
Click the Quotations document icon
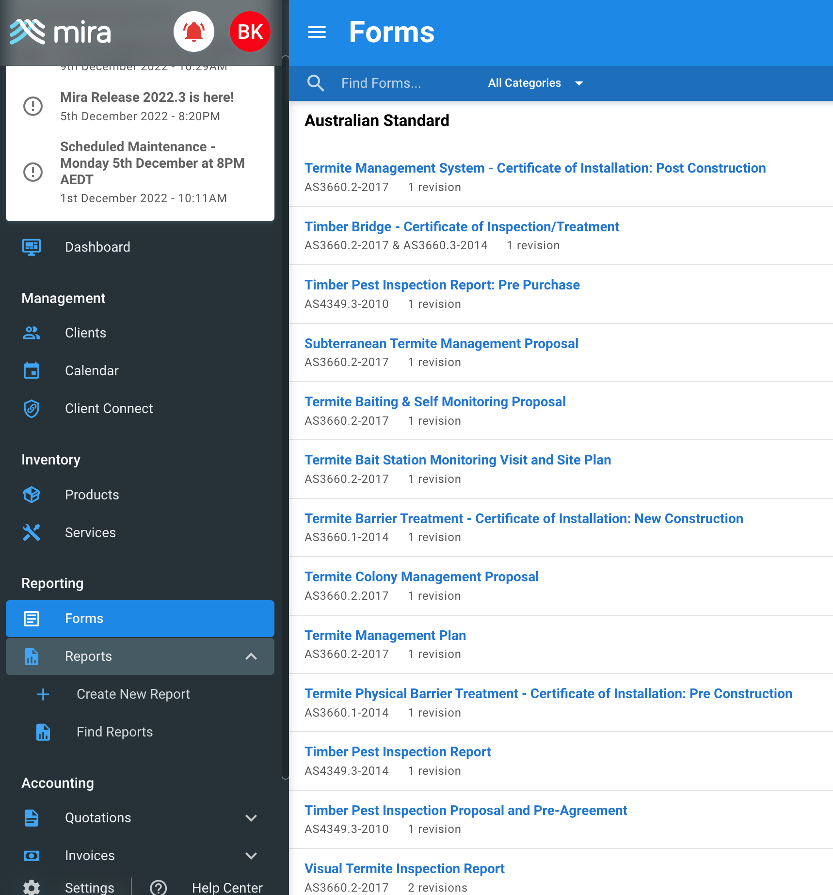coord(32,818)
